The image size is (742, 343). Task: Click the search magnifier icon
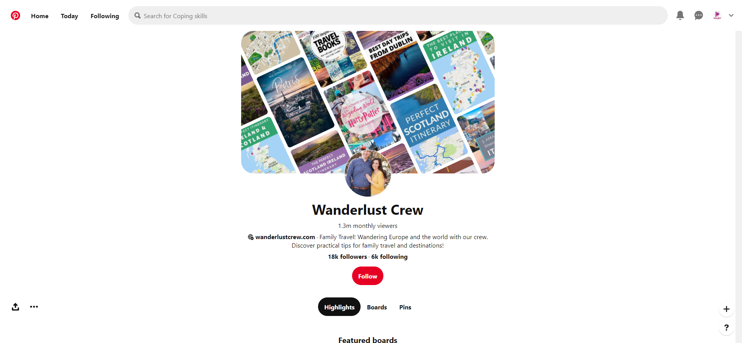point(138,16)
